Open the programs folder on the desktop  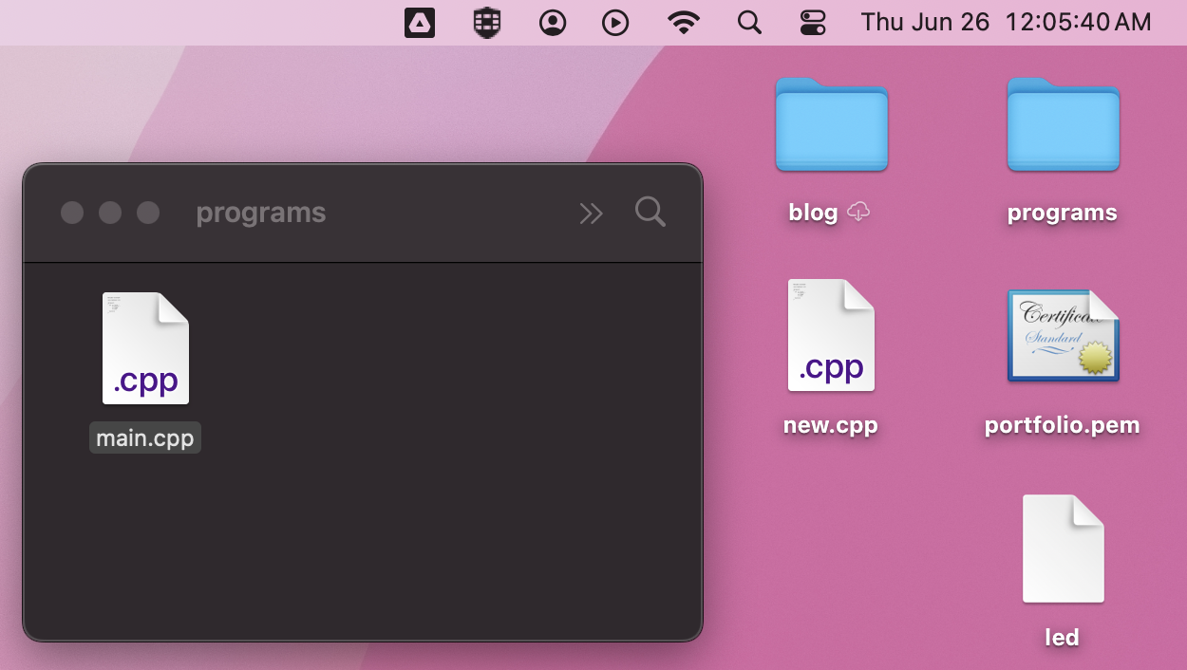point(1063,125)
